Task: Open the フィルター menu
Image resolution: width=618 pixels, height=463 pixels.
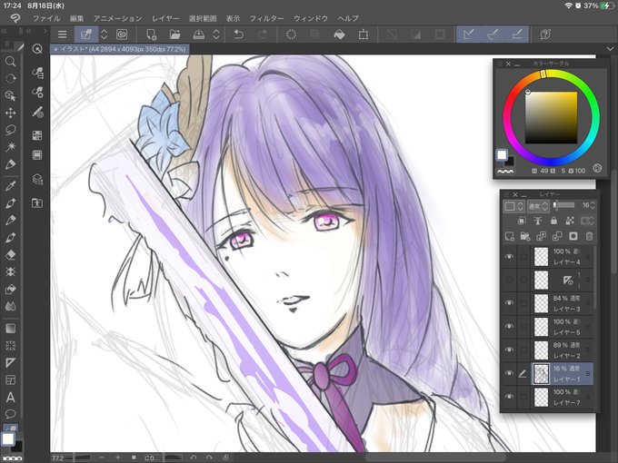Action: click(x=266, y=18)
